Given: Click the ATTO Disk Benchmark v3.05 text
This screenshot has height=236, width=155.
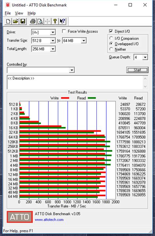Looking at the screenshot, I should pyautogui.click(x=58, y=214).
